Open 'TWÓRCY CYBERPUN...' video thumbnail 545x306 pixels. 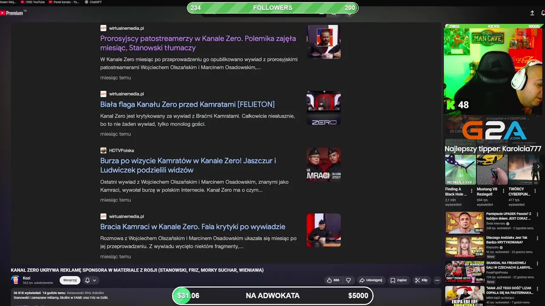pyautogui.click(x=524, y=170)
